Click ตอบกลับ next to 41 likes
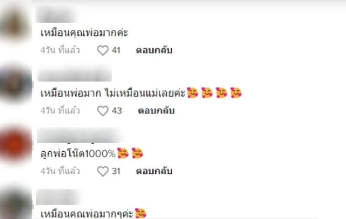 154,50
